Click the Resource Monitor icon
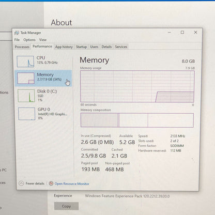The image size is (215, 215). (51, 183)
